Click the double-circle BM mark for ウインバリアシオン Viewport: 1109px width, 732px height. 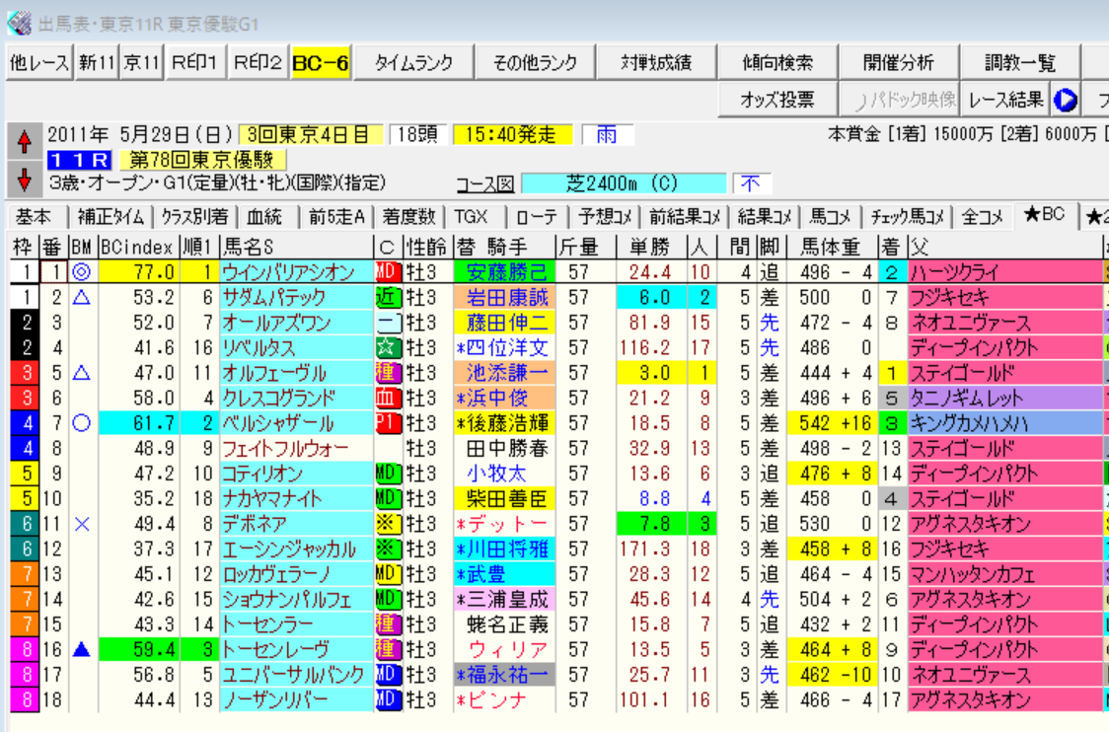[x=82, y=272]
